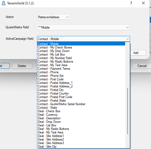Image resolution: width=151 pixels, height=149 pixels.
Task: Close the TanamiGold dialog
Action: pyautogui.click(x=143, y=3)
